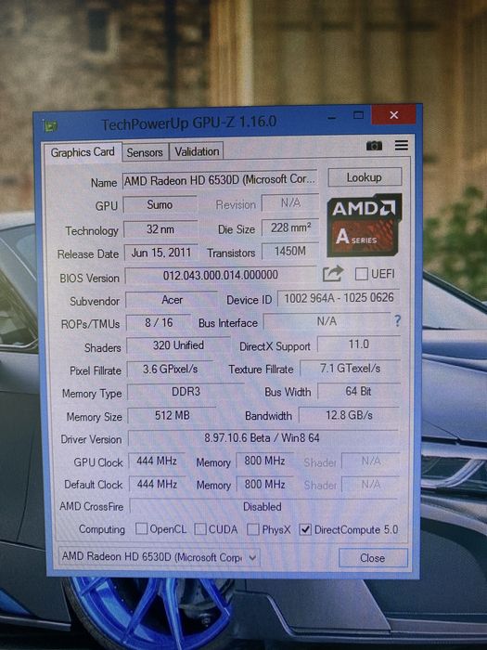Viewport: 487px width, 650px height.
Task: Click the Transistors field 1450M
Action: pyautogui.click(x=290, y=252)
